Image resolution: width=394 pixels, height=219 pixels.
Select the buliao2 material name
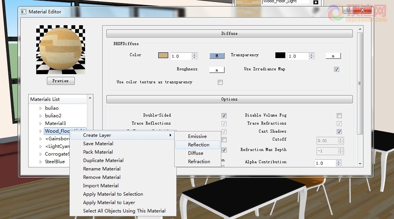[53, 116]
